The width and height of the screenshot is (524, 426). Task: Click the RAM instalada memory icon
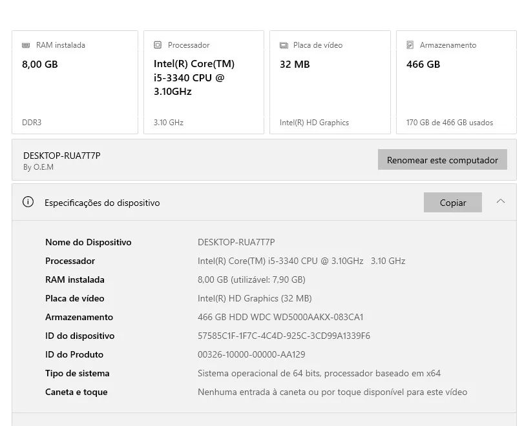click(x=26, y=45)
